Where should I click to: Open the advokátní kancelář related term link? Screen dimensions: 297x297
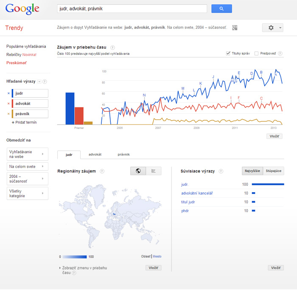pyautogui.click(x=197, y=193)
